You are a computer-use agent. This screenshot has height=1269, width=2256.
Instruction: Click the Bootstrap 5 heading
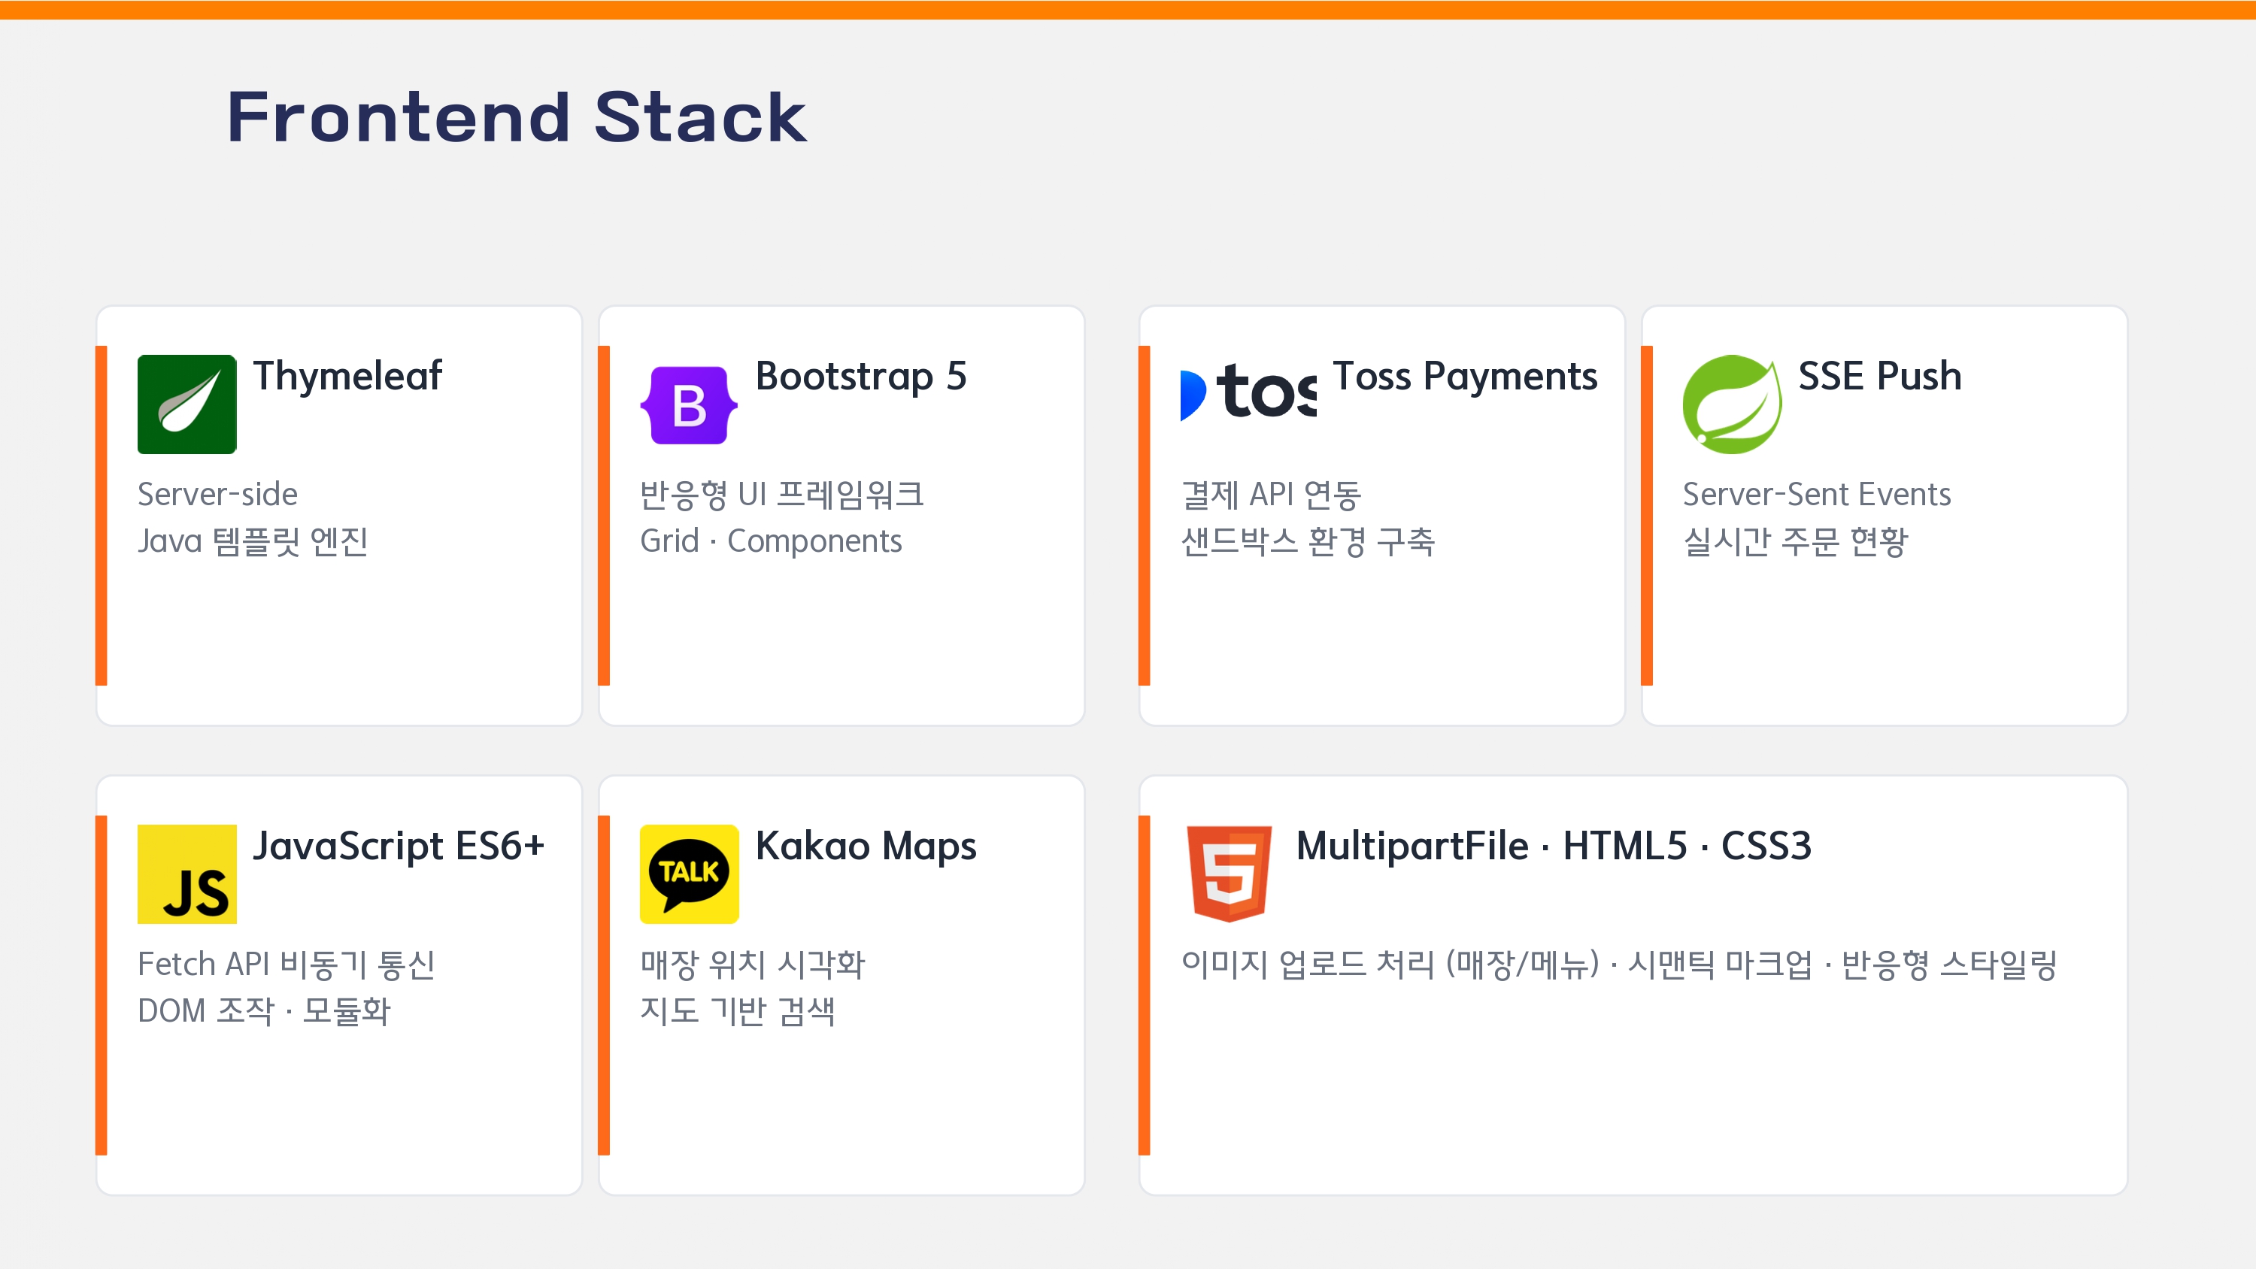861,376
